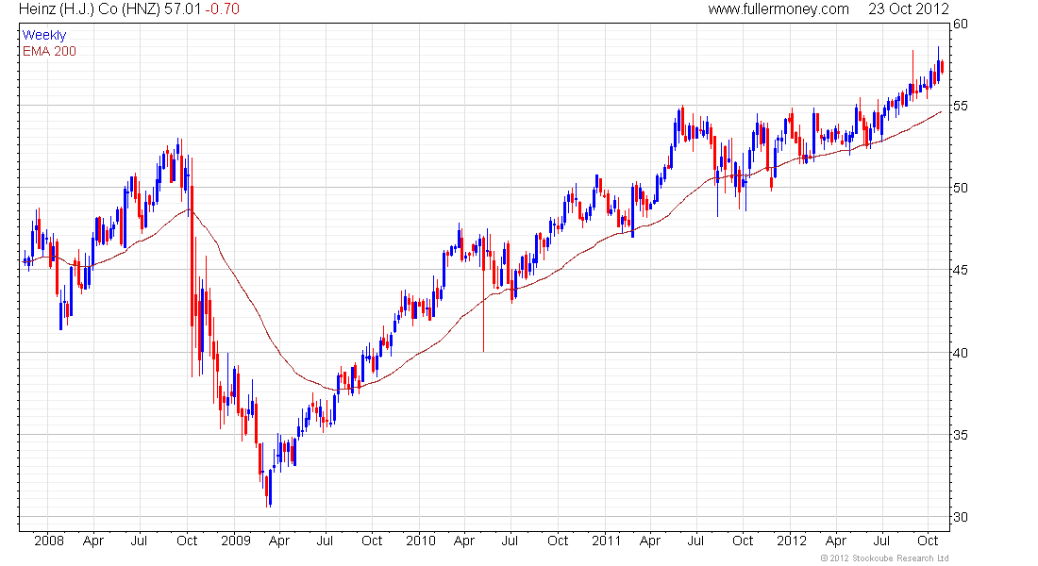Screen dimensions: 1038x566
Task: Click the Oct label following 2008
Action: (x=187, y=541)
